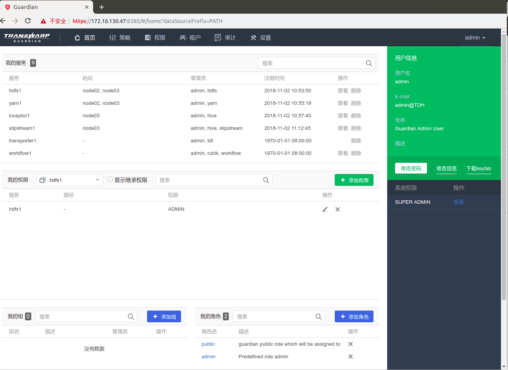Click the browser address bar URL
The height and width of the screenshot is (370, 508).
point(147,21)
